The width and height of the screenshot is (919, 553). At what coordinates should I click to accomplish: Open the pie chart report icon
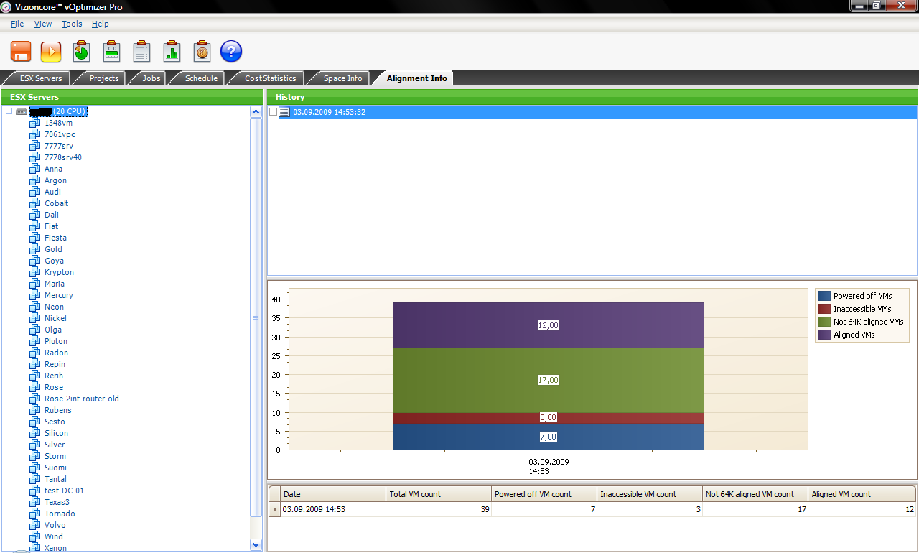coord(81,52)
